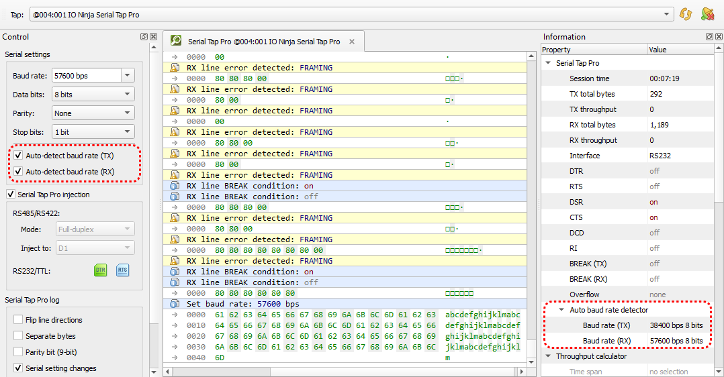Collapse the Auto baud rate detector section
This screenshot has height=377, width=724.
coord(562,311)
